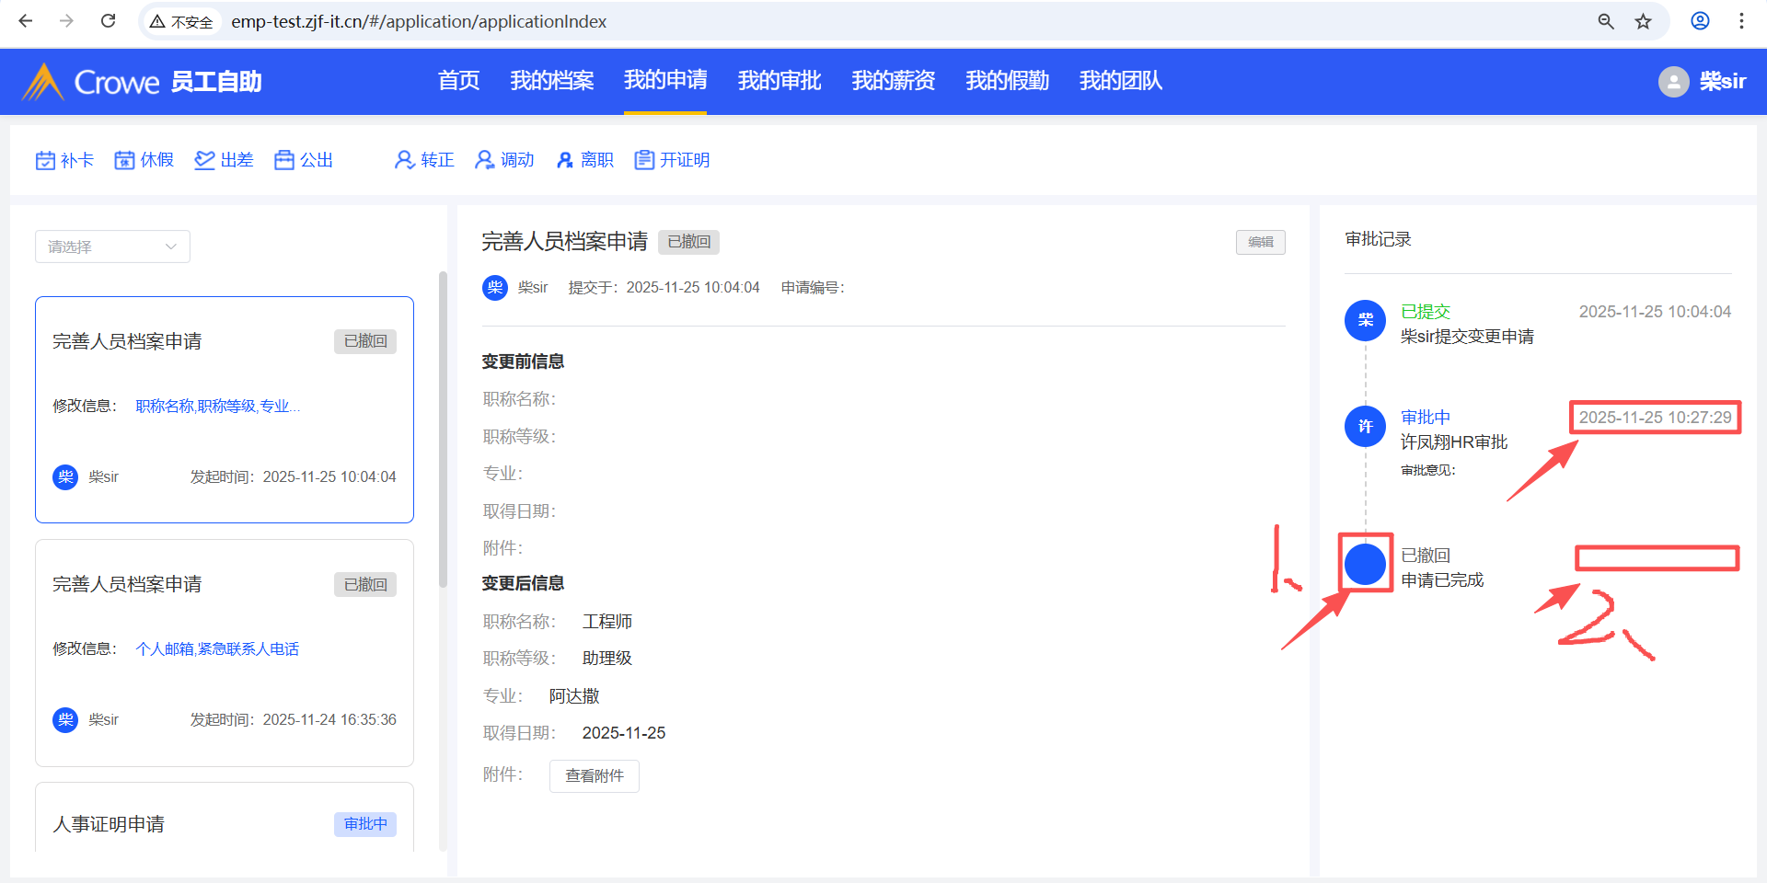Viewport: 1767px width, 883px height.
Task: Click the browser address bar URL
Action: tap(419, 21)
